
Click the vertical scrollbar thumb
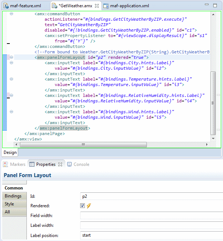(x=213, y=103)
